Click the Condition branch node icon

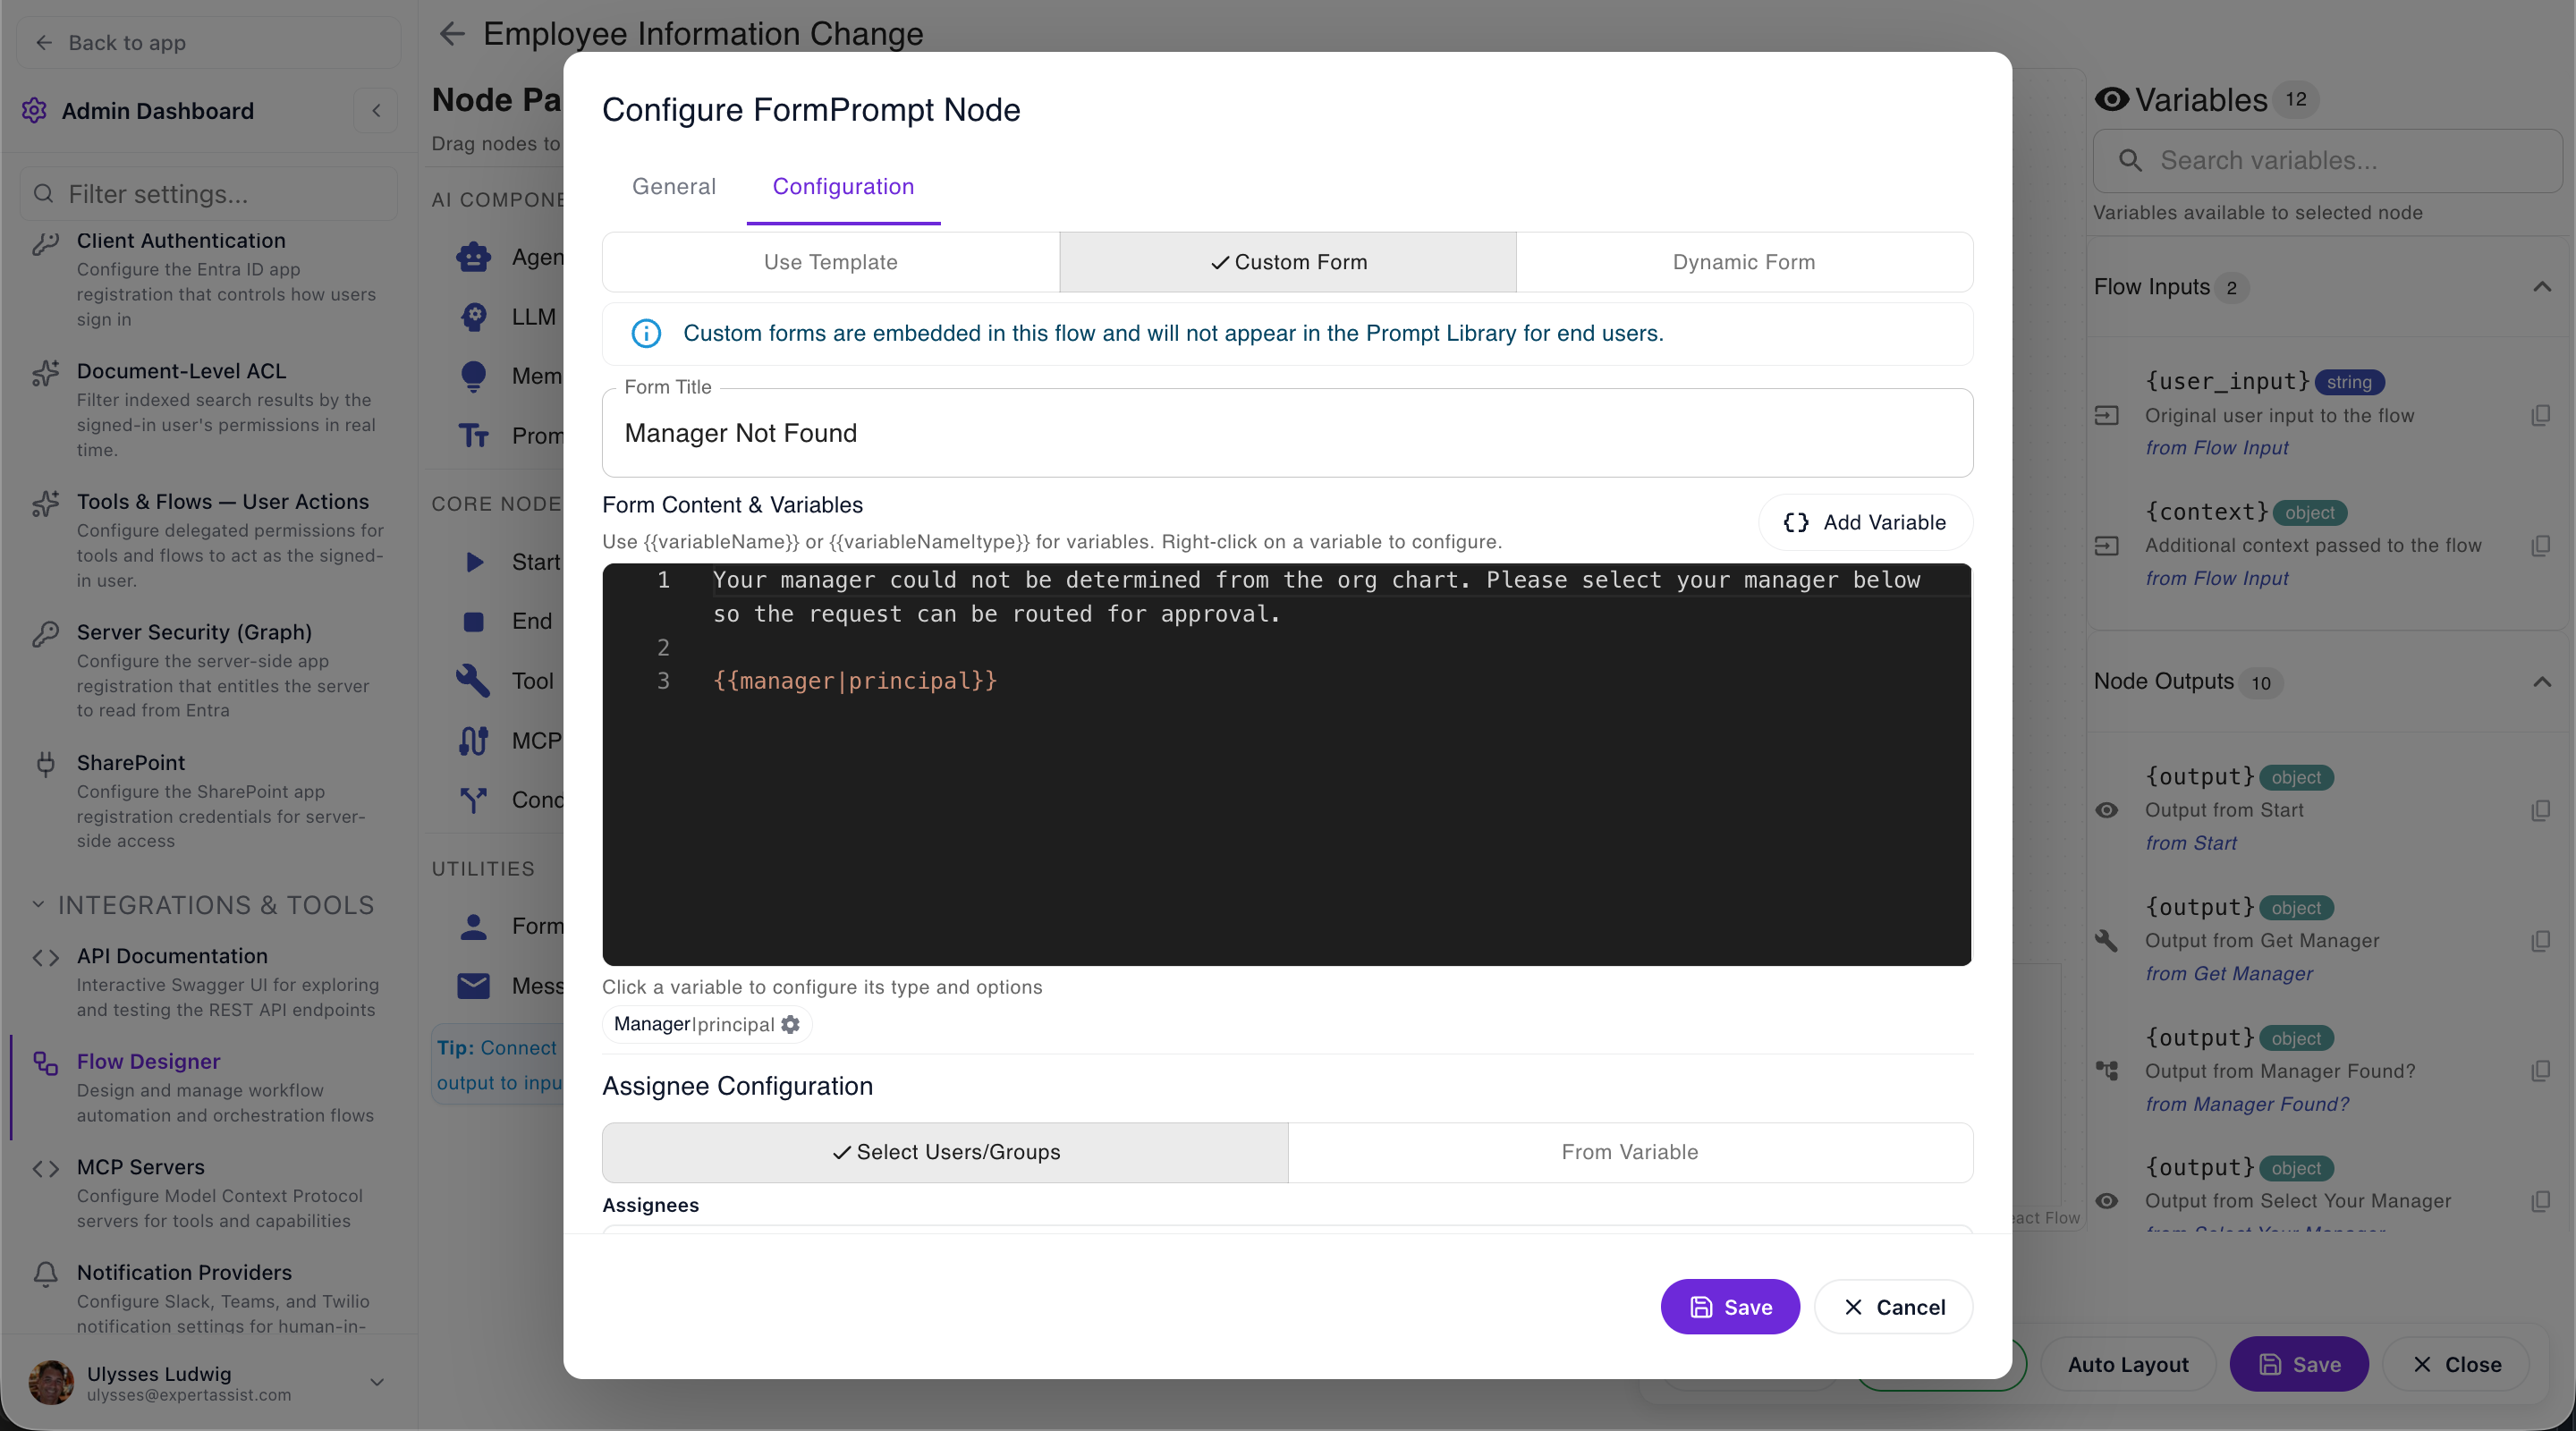click(474, 800)
